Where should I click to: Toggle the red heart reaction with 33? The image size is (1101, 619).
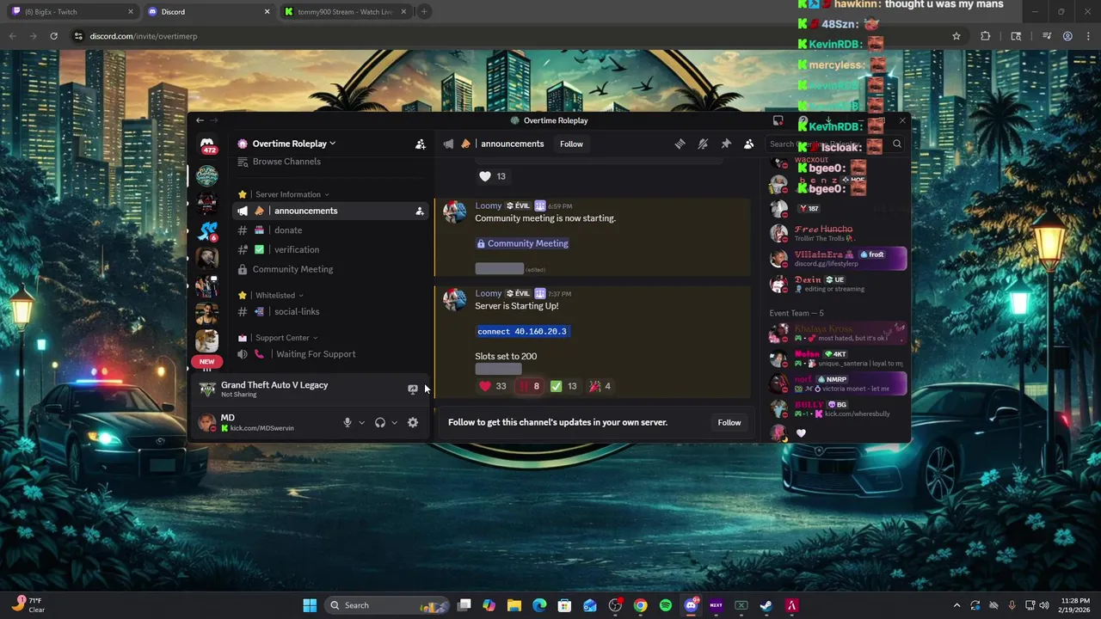[x=493, y=386]
